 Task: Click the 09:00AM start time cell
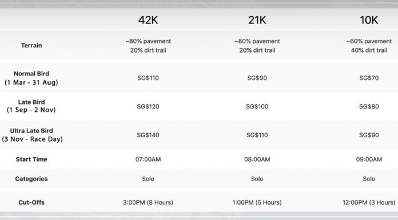pyautogui.click(x=369, y=159)
